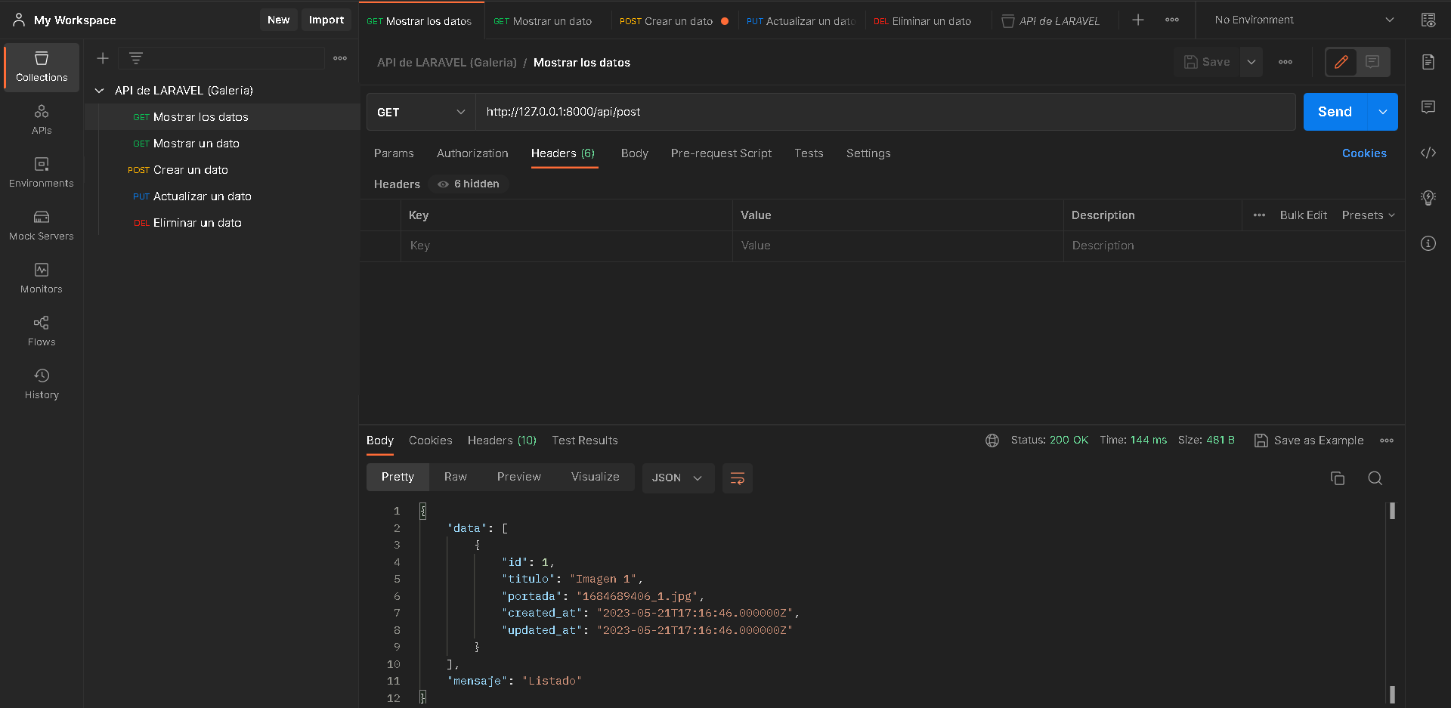Open the Flows sidebar panel
The width and height of the screenshot is (1451, 708).
pyautogui.click(x=42, y=332)
